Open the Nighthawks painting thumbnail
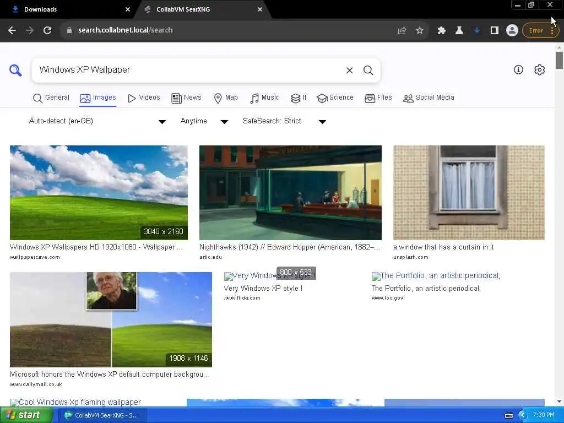Viewport: 564px width, 423px height. [x=290, y=192]
